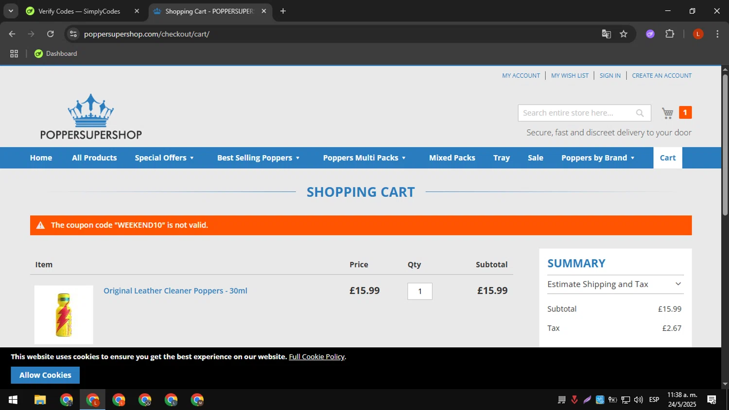Open site information icon in address bar
Screen dimensions: 729x410
[73, 34]
